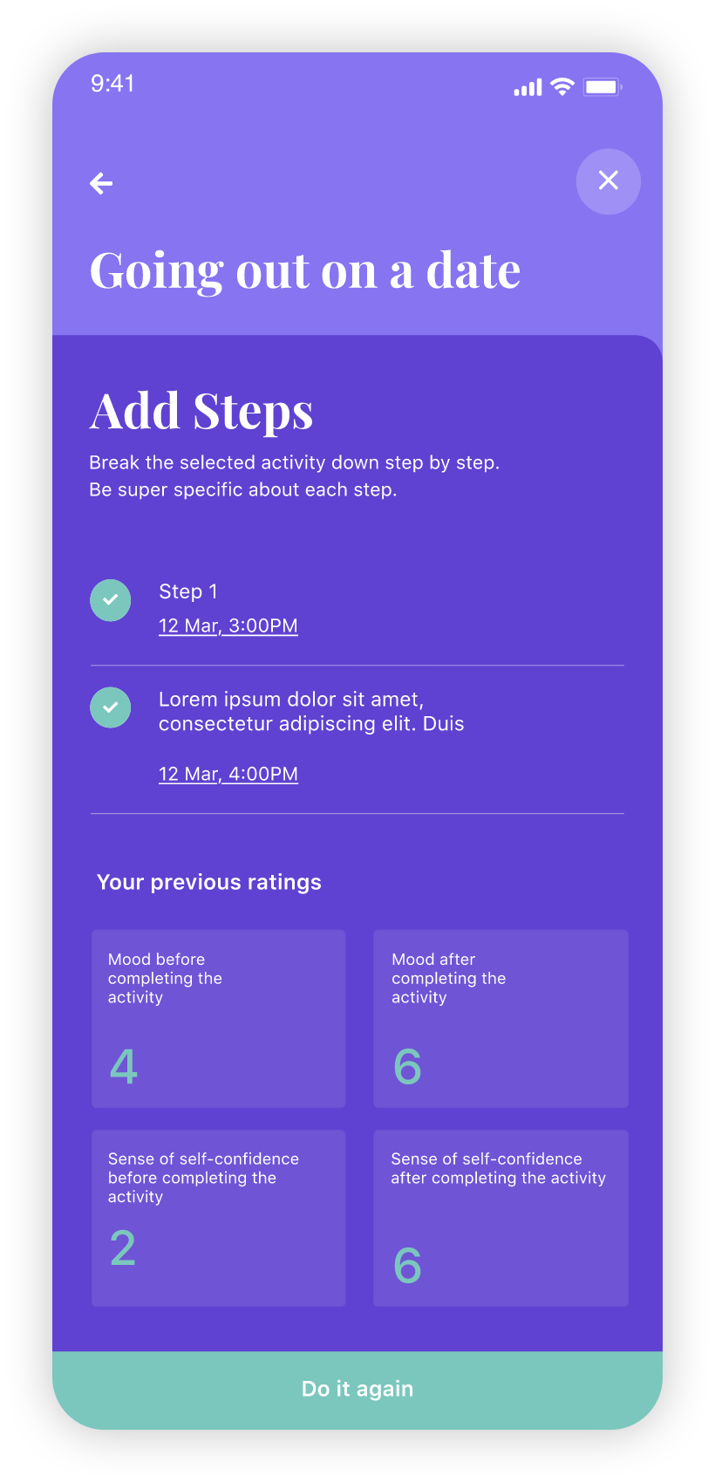The image size is (715, 1483).
Task: Open the 12 Mar, 3:00PM date link
Action: [228, 625]
